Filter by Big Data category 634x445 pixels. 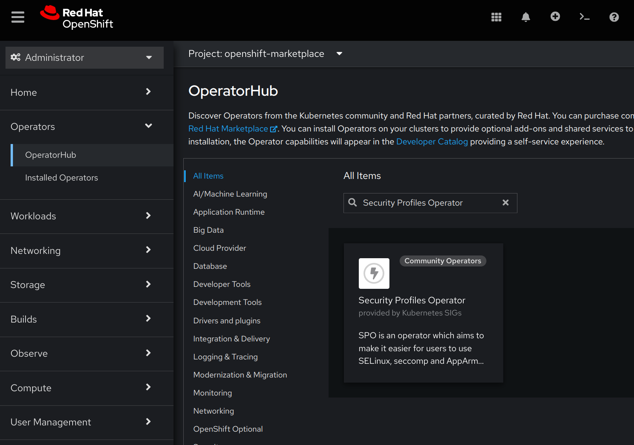pos(208,230)
